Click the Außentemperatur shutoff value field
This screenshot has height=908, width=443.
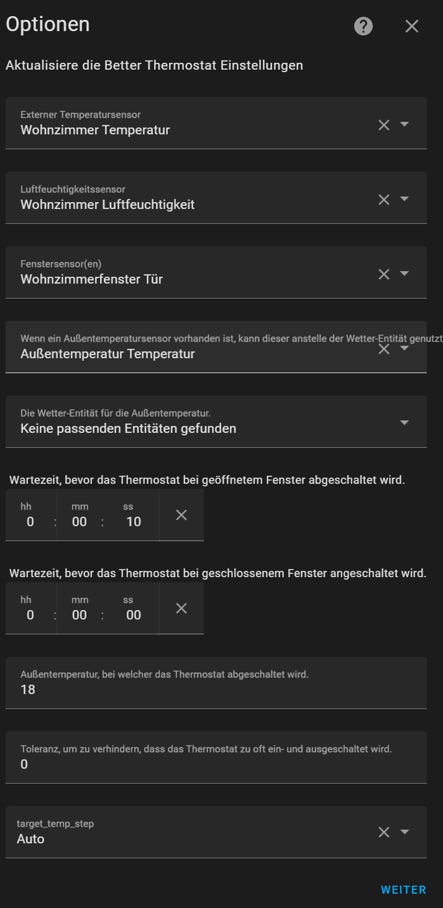coord(216,689)
